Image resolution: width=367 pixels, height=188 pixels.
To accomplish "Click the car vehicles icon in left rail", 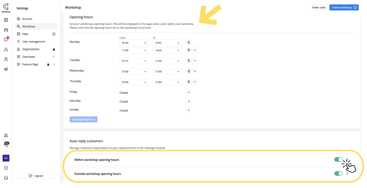I will [6, 30].
